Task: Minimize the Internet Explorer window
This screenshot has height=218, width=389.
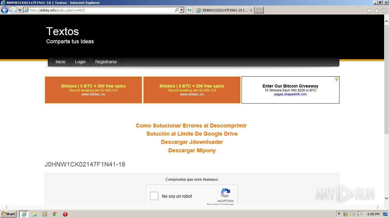Action: (x=375, y=2)
